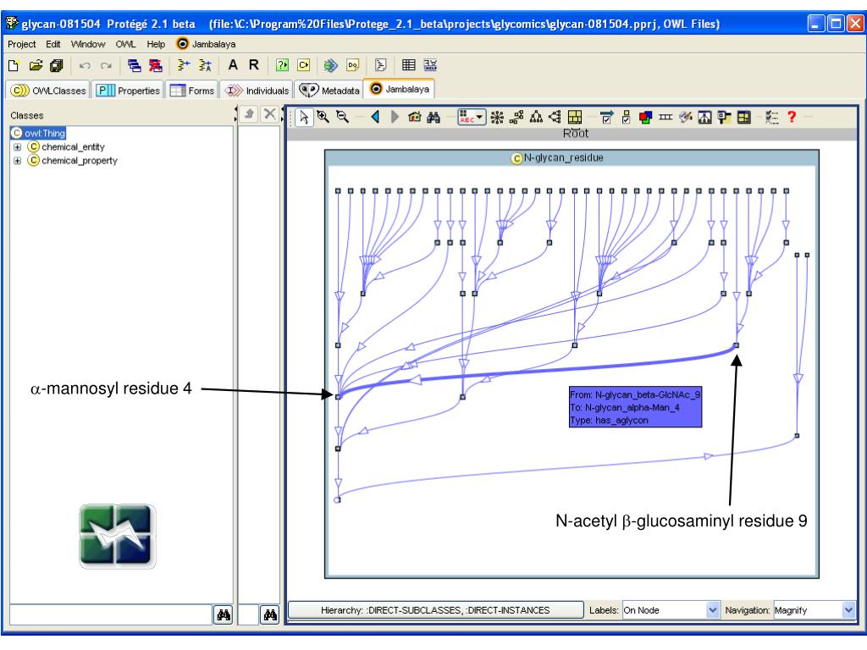
Task: Open the OWL menu
Action: (125, 44)
